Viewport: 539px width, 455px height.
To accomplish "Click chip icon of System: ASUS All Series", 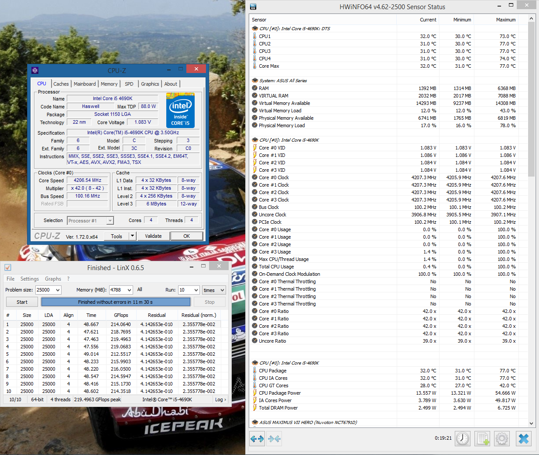I will coord(255,80).
